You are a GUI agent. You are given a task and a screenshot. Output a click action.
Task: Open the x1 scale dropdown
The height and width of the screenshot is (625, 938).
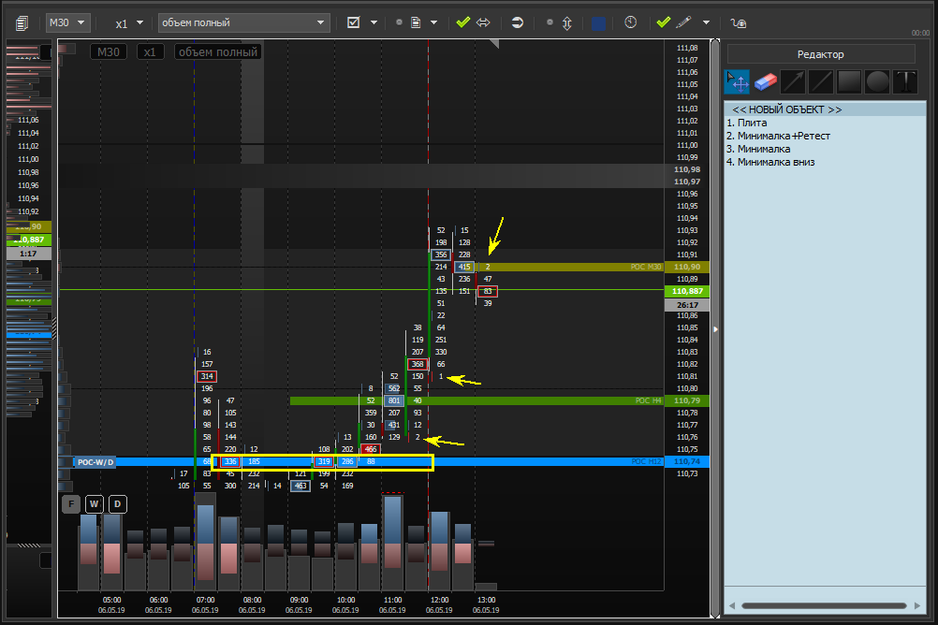coord(128,22)
